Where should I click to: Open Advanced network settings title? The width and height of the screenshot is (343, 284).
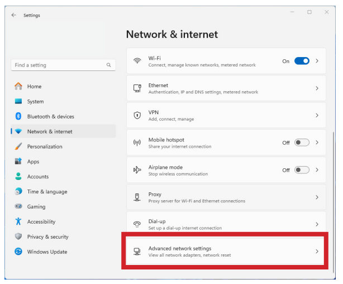(x=180, y=249)
